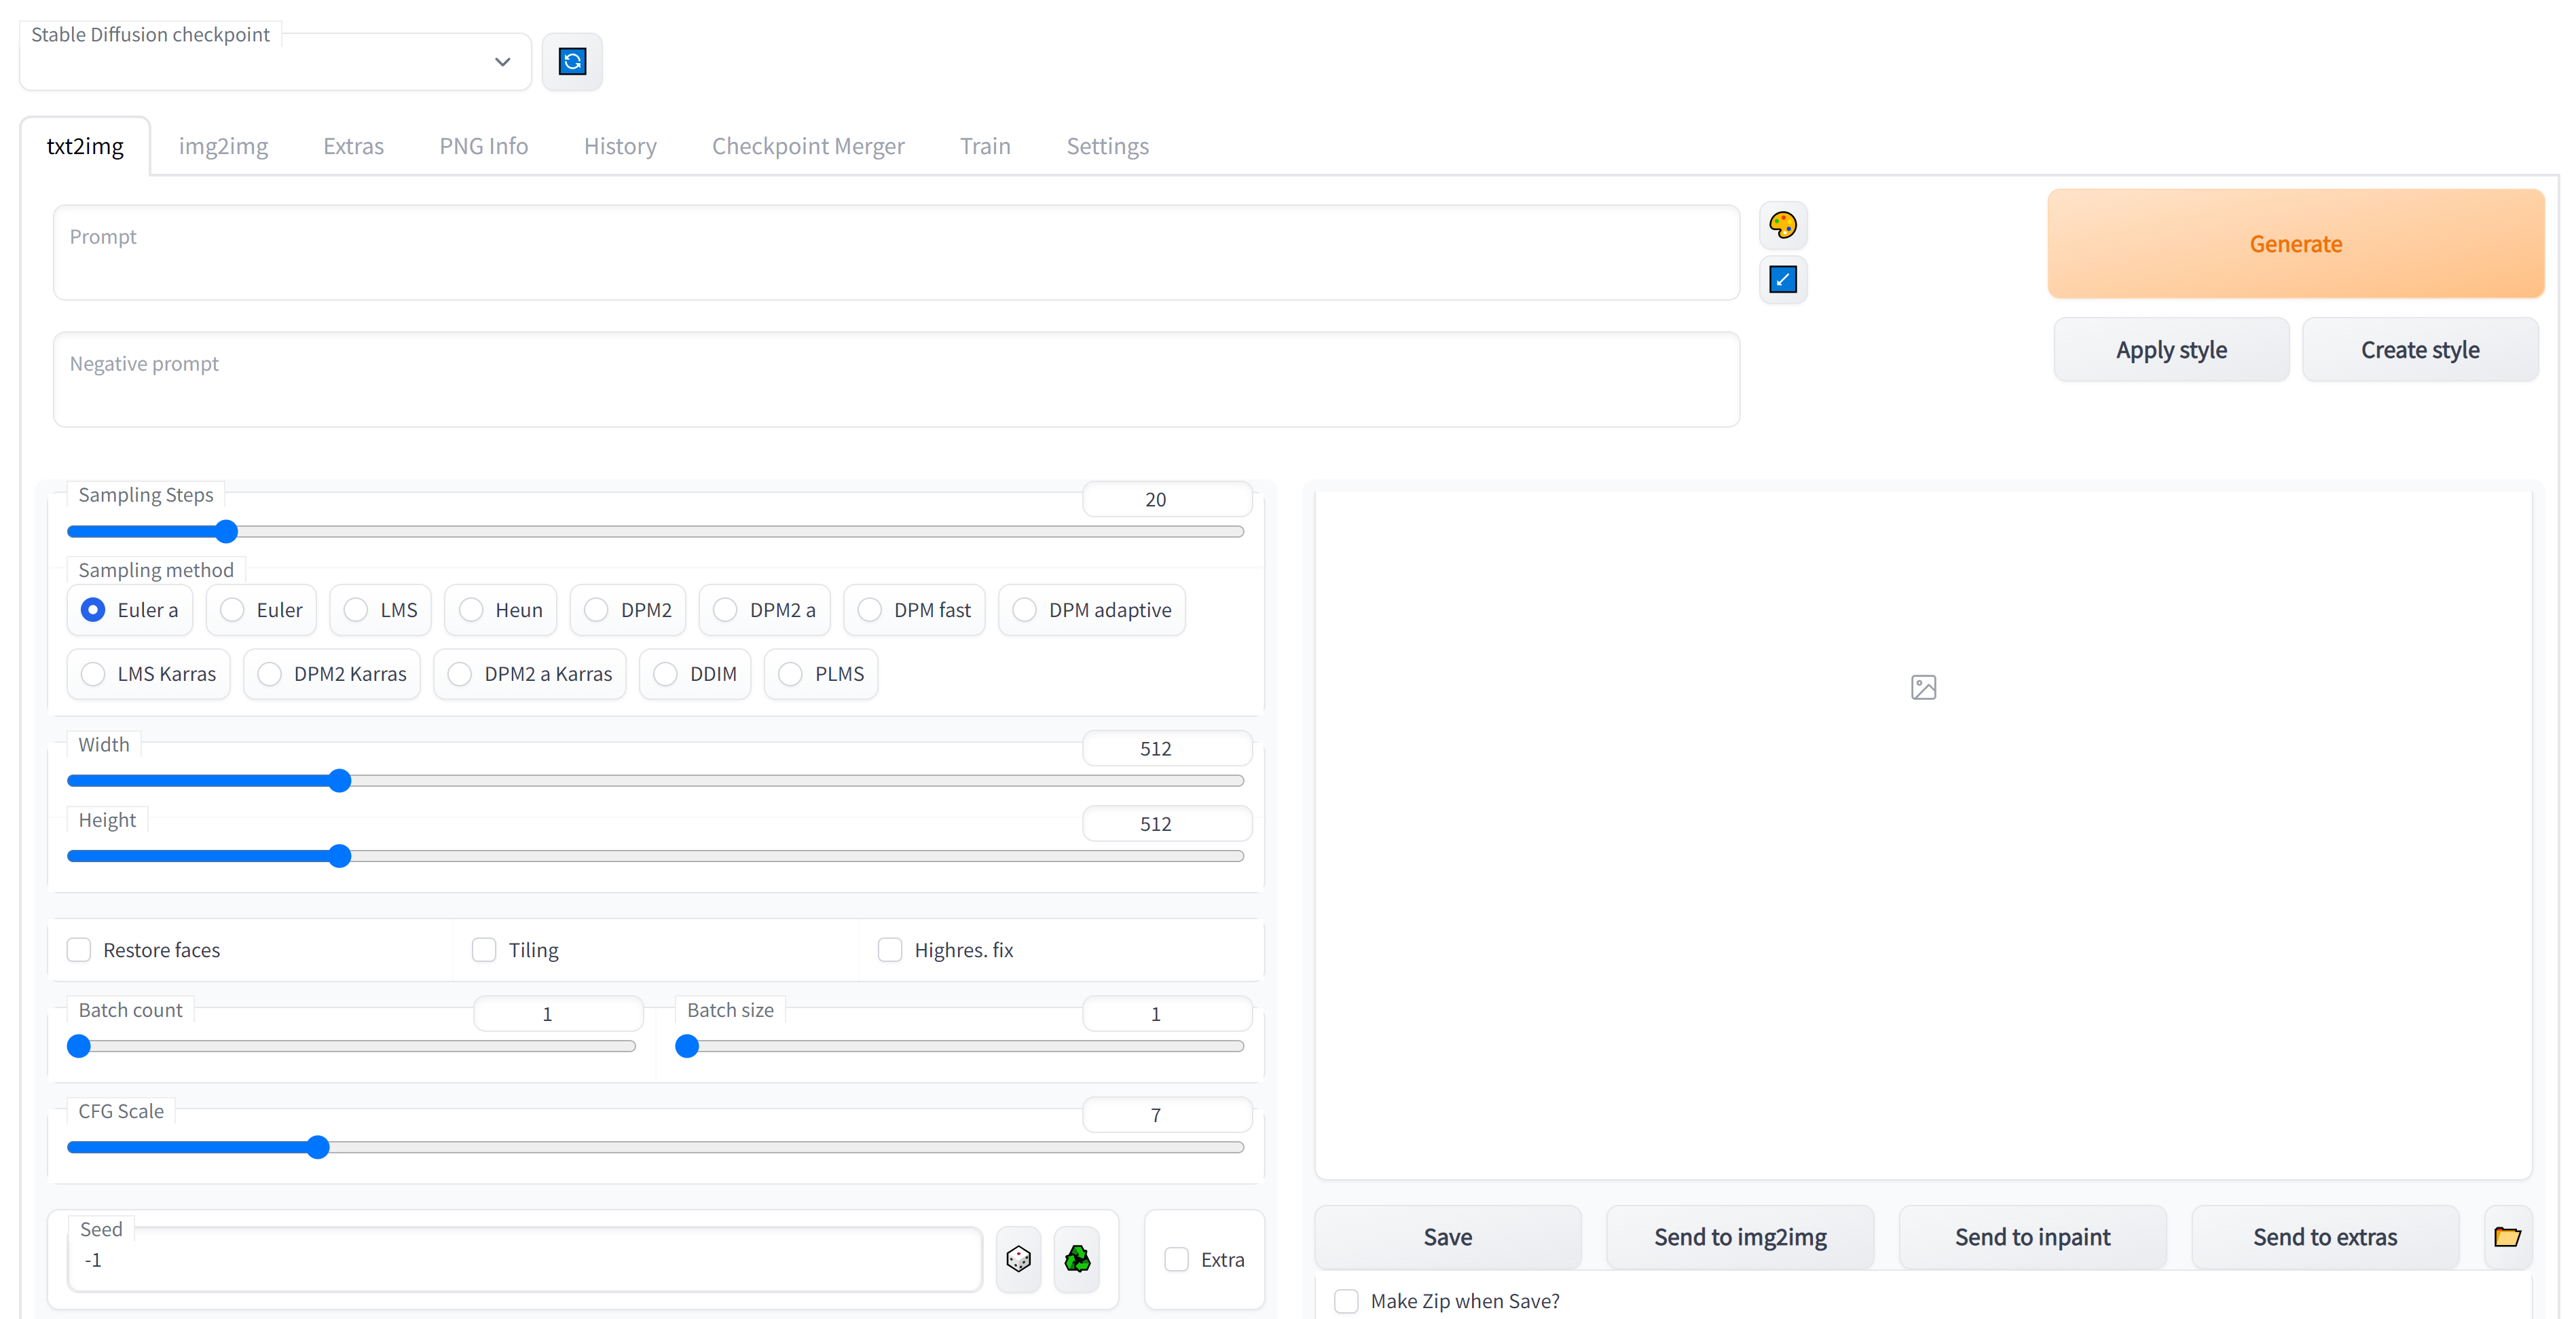Open the Stable Diffusion checkpoint dropdown
2576x1319 pixels.
tap(275, 62)
